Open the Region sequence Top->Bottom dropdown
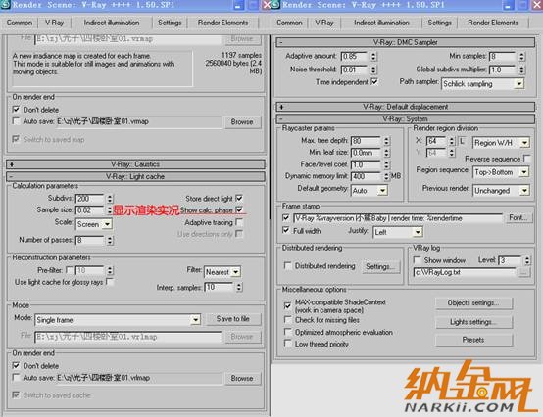The width and height of the screenshot is (543, 417). (501, 172)
